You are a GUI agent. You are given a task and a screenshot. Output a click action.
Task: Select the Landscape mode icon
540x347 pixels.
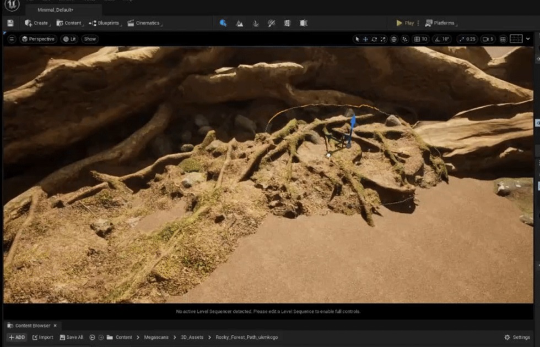240,23
